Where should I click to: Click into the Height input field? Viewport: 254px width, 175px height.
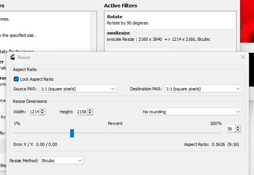pos(81,112)
